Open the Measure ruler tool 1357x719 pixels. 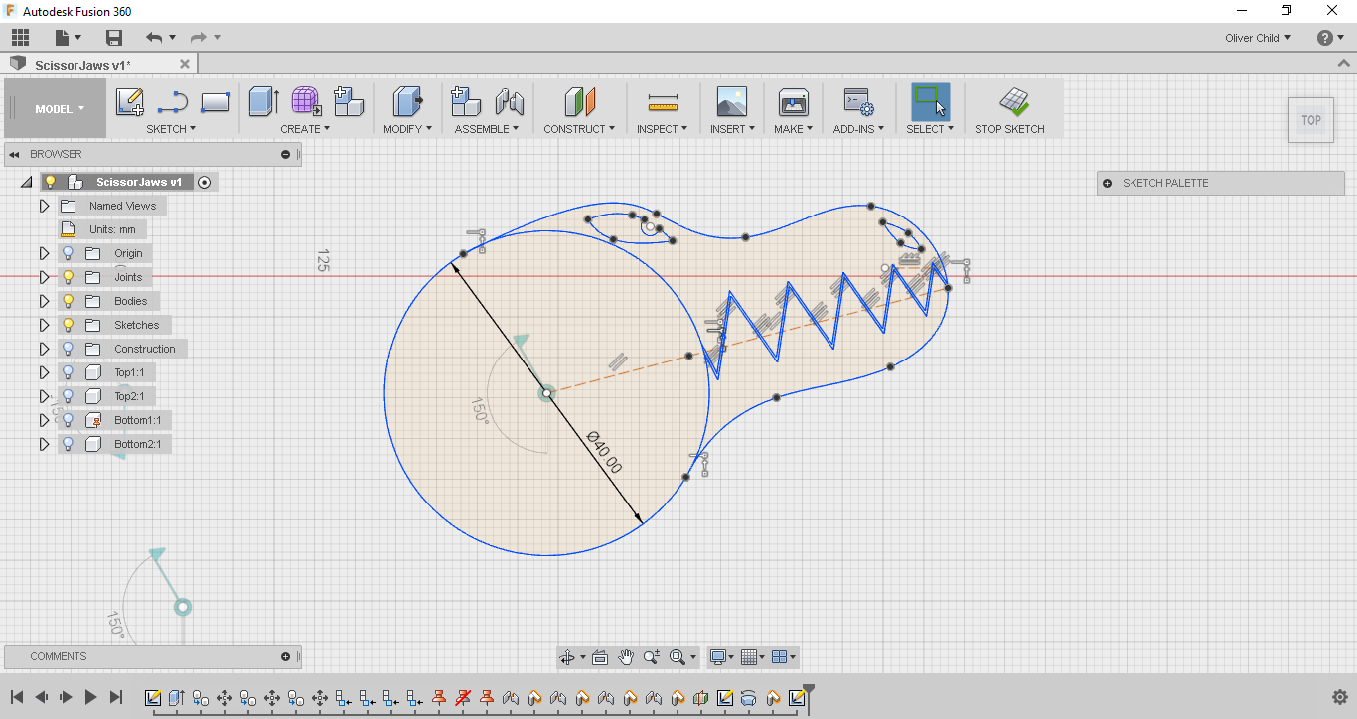coord(662,102)
